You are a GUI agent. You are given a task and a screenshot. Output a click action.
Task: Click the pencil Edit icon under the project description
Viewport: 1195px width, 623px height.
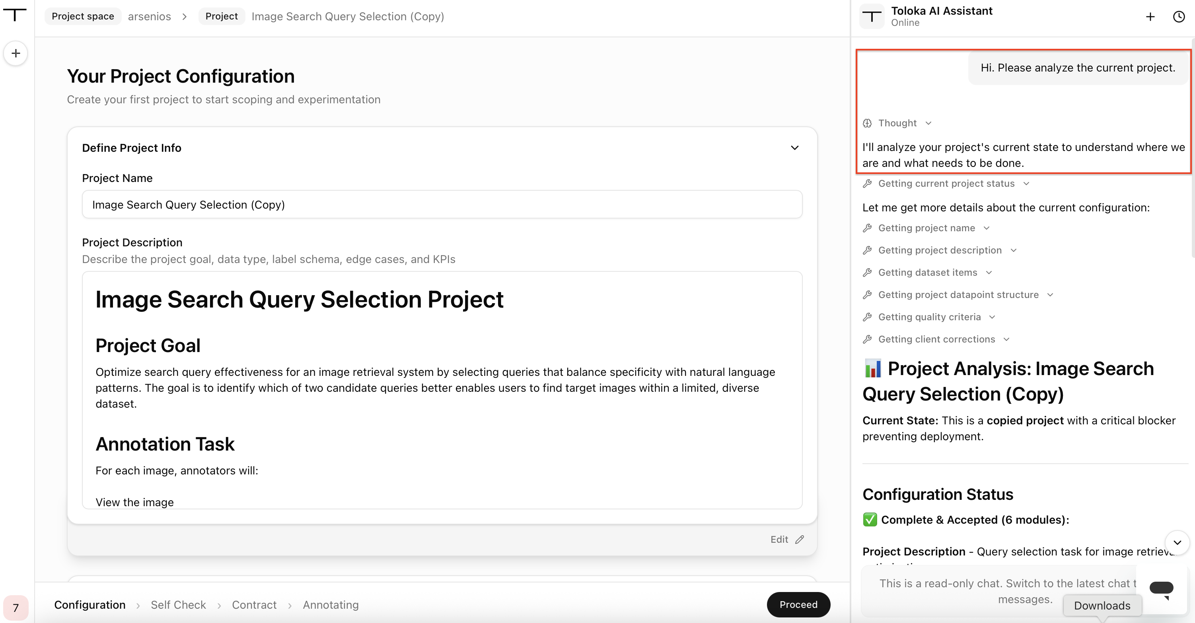point(799,539)
